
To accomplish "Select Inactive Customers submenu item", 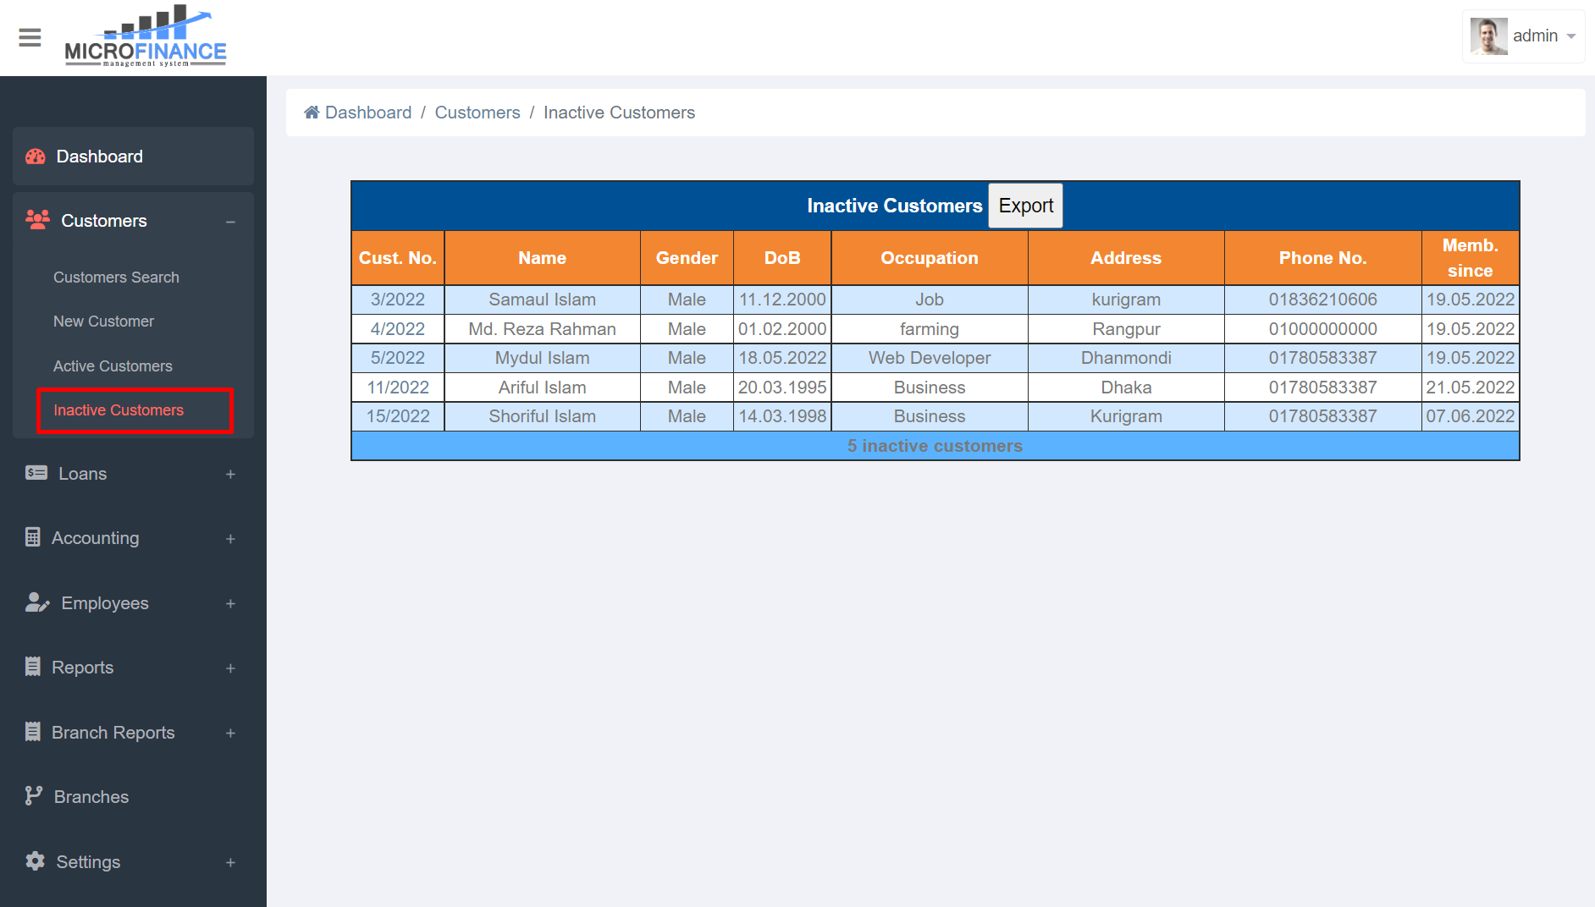I will [119, 410].
